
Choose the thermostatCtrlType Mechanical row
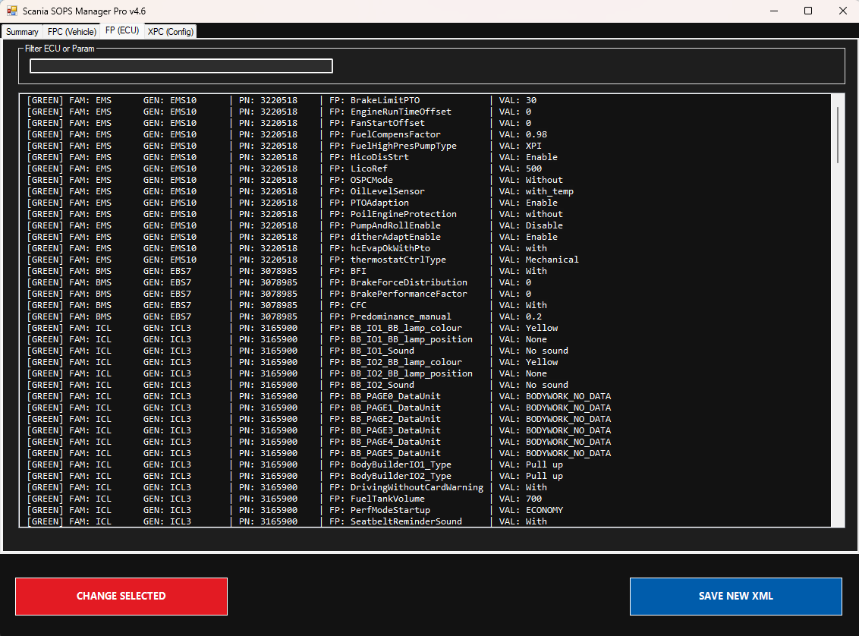click(x=304, y=260)
